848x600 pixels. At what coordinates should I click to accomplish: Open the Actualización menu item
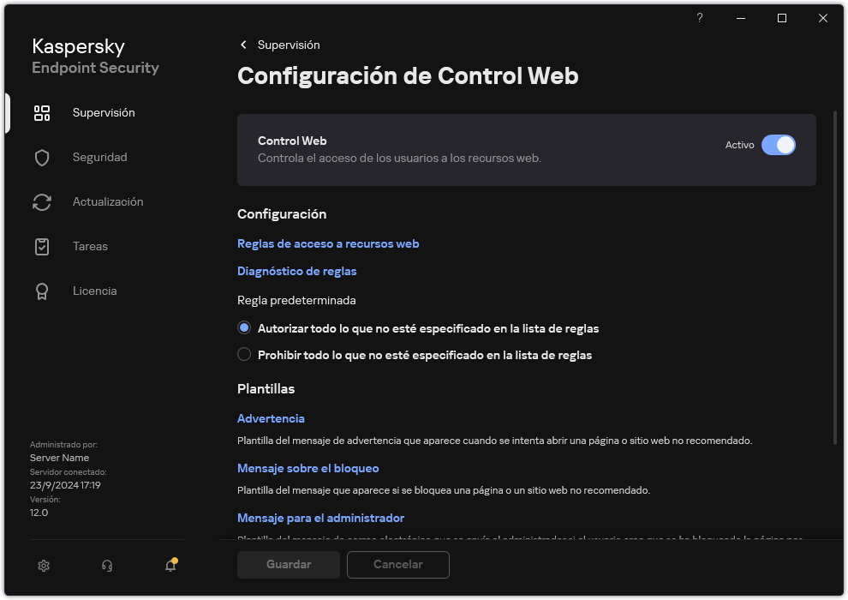(108, 201)
